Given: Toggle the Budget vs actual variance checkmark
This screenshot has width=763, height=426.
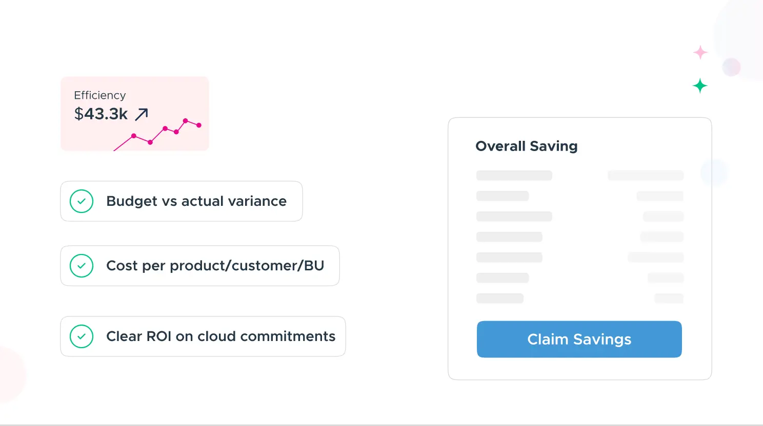Looking at the screenshot, I should tap(82, 201).
